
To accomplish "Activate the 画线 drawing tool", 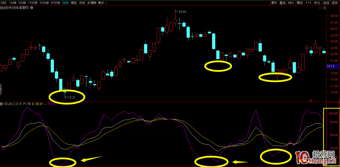I will (299, 3).
